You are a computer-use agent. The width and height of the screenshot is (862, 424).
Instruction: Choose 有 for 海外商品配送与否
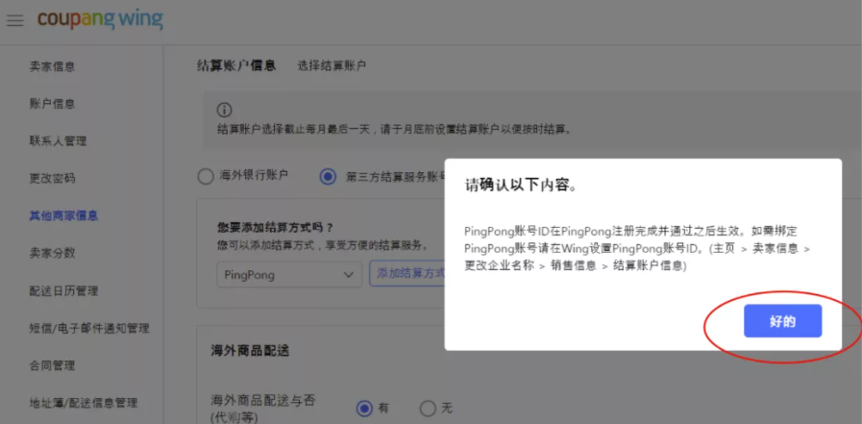(x=364, y=408)
